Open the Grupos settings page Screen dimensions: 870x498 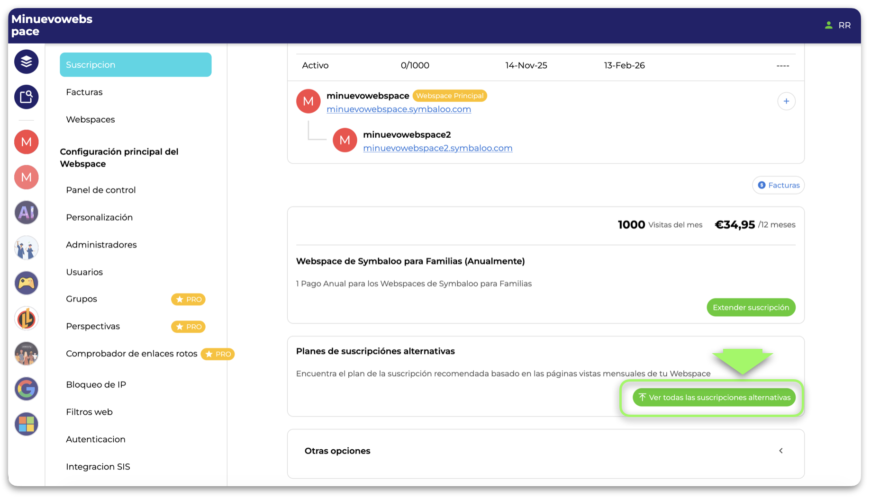pos(82,299)
